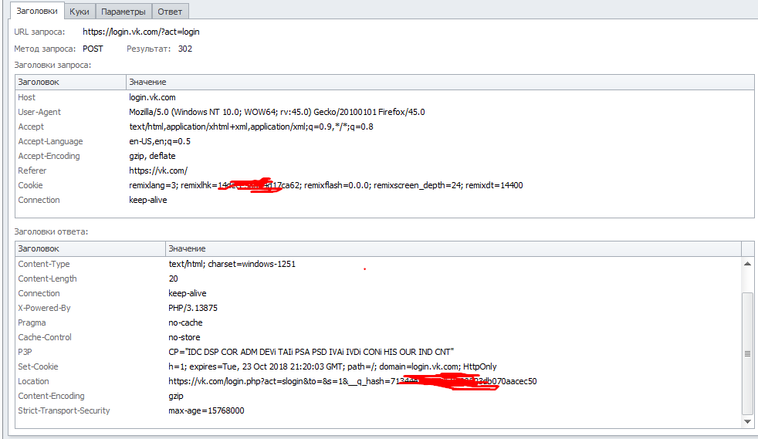Select the Content-Encoding response row
Image resolution: width=758 pixels, height=439 pixels.
click(378, 396)
